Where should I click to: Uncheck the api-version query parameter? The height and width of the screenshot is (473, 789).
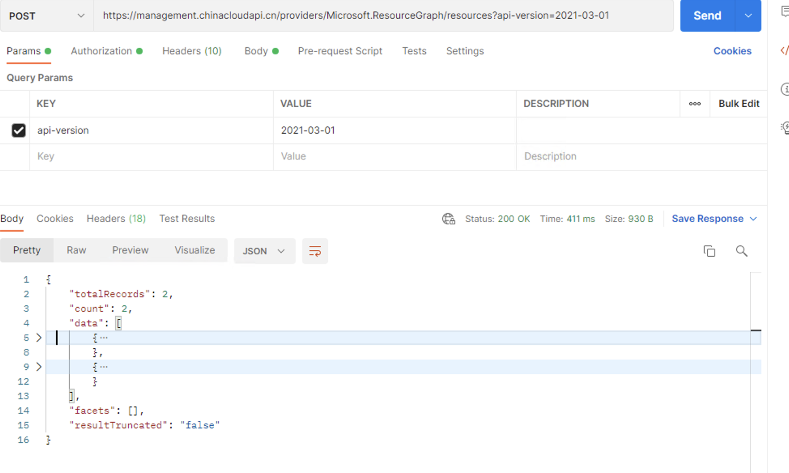19,130
